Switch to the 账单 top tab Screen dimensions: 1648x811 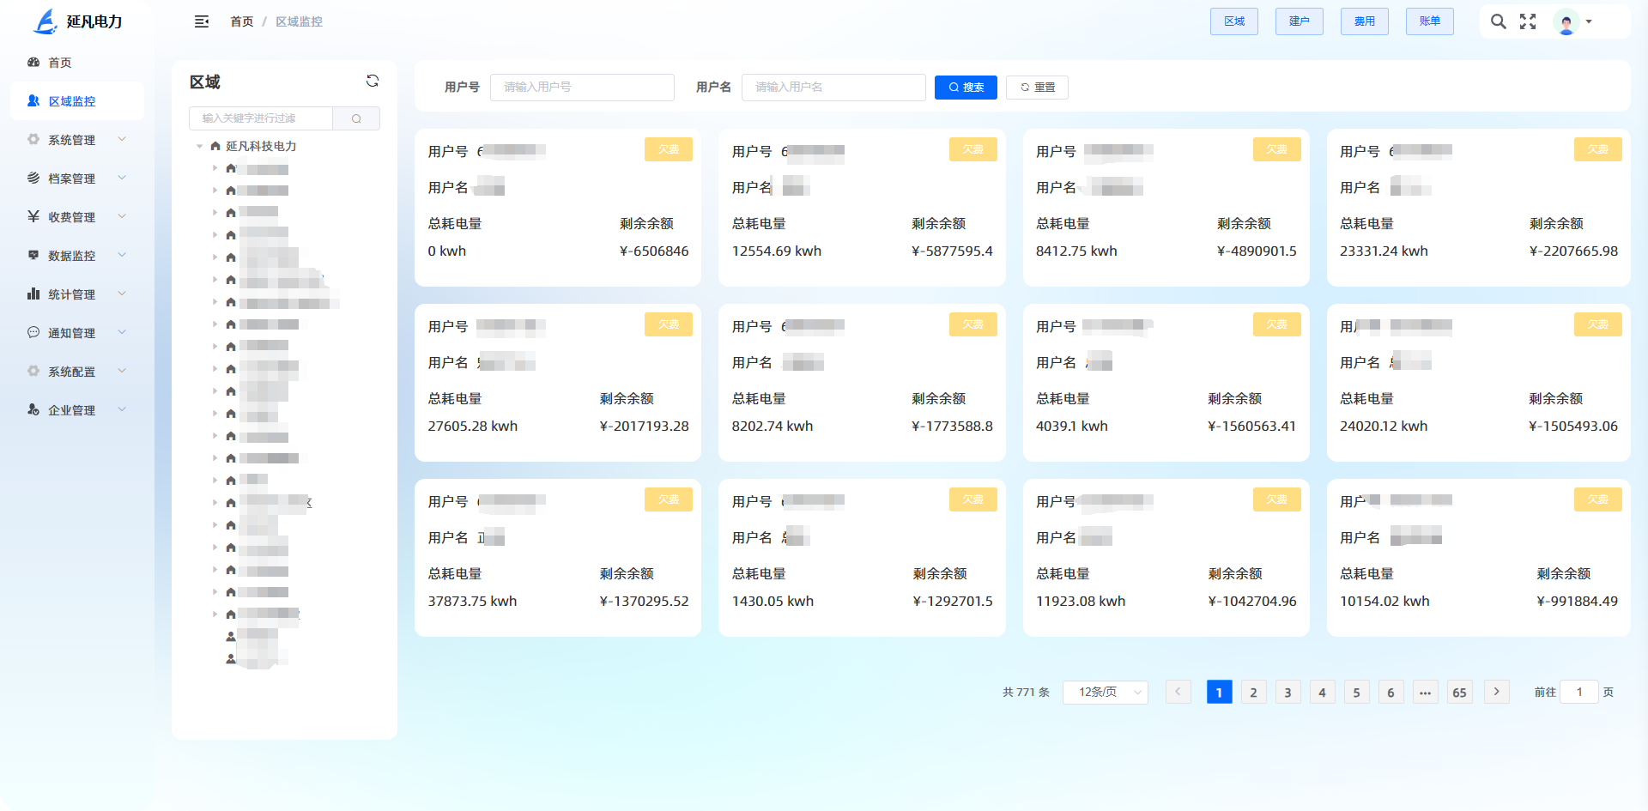[1429, 21]
